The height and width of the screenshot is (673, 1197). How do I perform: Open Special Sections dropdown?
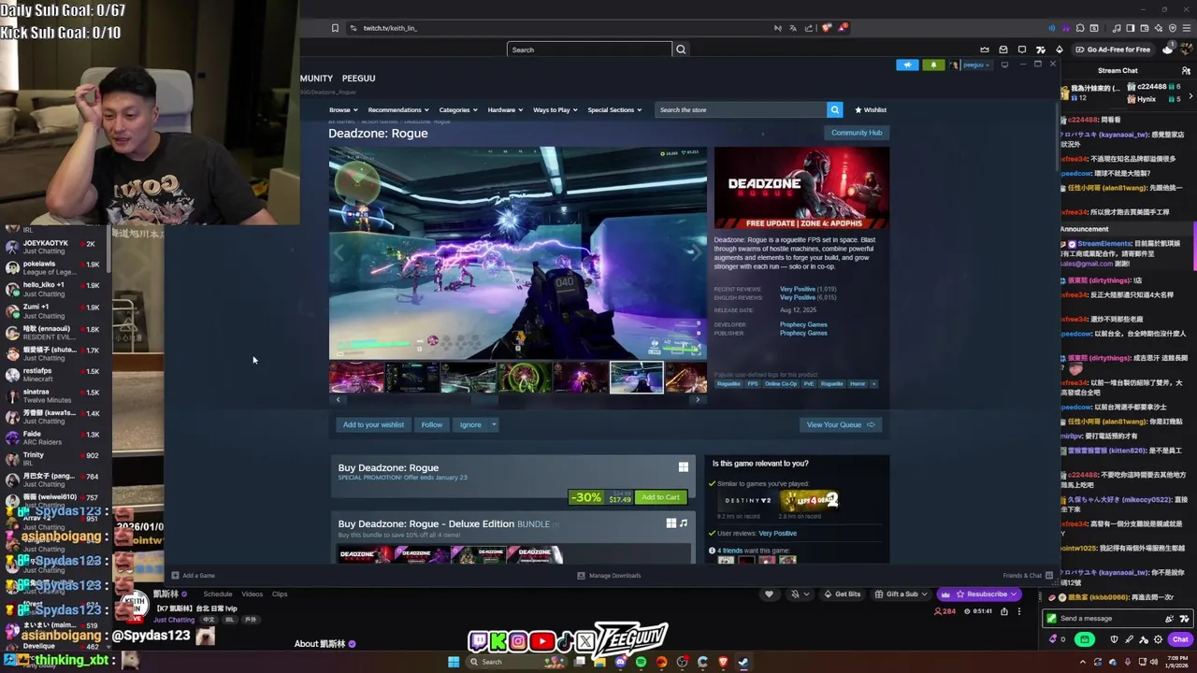click(x=614, y=109)
